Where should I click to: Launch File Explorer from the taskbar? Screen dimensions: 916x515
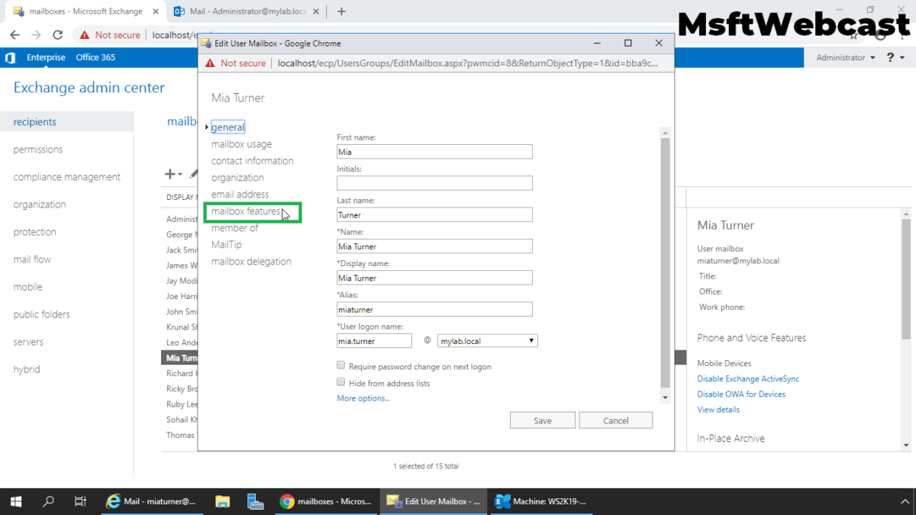(x=222, y=501)
